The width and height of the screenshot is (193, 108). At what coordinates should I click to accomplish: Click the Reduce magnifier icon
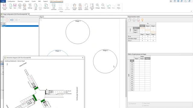[103, 6]
